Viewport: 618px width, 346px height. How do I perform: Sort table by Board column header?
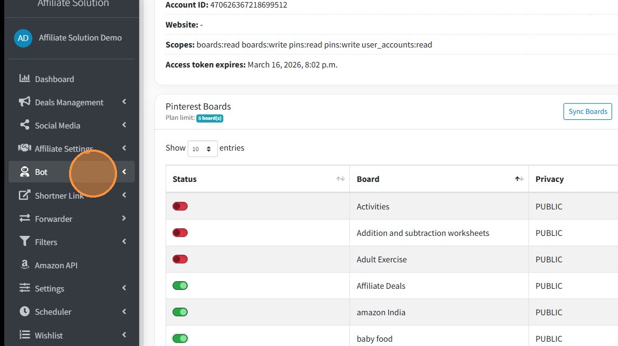coord(368,179)
